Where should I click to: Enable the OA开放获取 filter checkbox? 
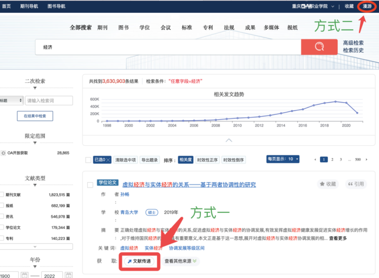click(3, 153)
